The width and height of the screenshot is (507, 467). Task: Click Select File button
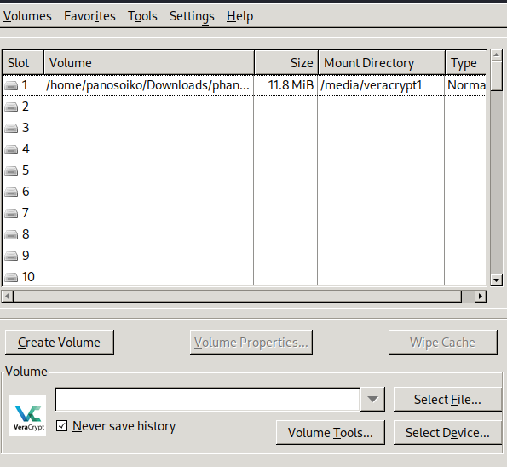tap(447, 400)
